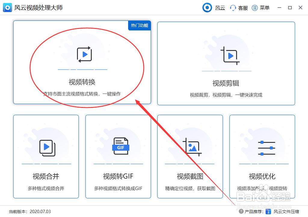Click the app logo in the title bar
This screenshot has width=308, height=217.
coord(7,7)
